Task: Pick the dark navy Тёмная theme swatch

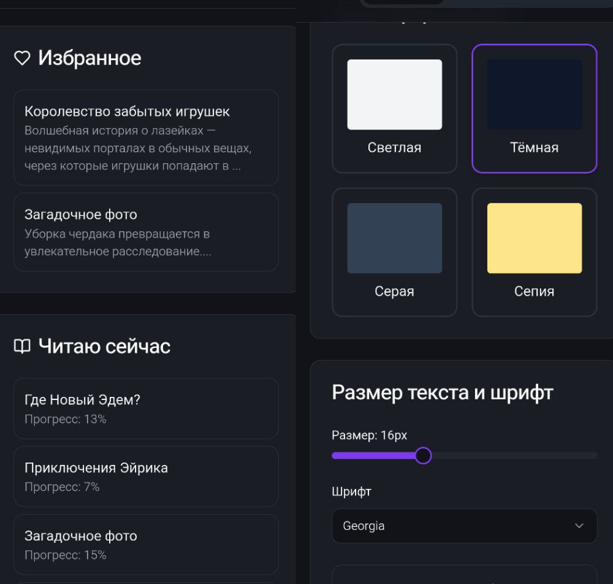Action: tap(534, 94)
